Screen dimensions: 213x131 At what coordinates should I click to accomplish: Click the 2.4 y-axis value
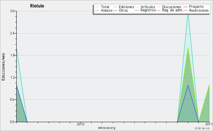[x=12, y=33]
